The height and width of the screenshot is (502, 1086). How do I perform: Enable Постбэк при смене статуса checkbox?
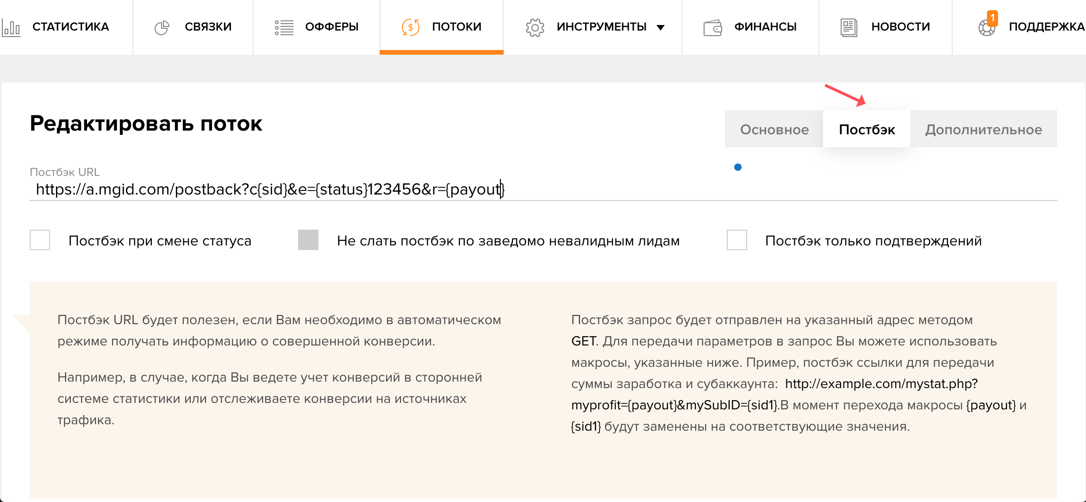40,240
